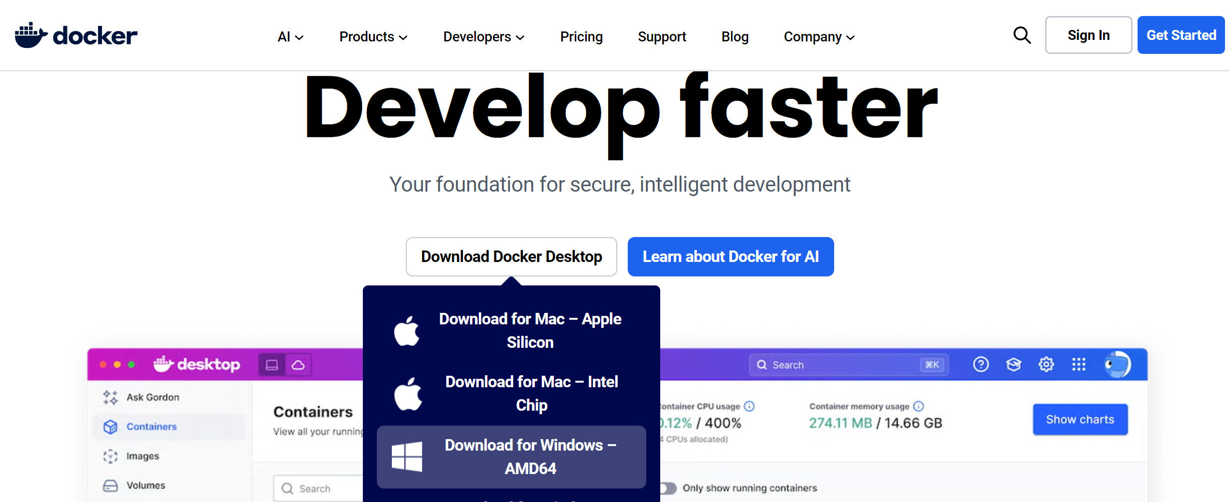Open the Pricing page
This screenshot has height=502, width=1229.
coord(581,37)
